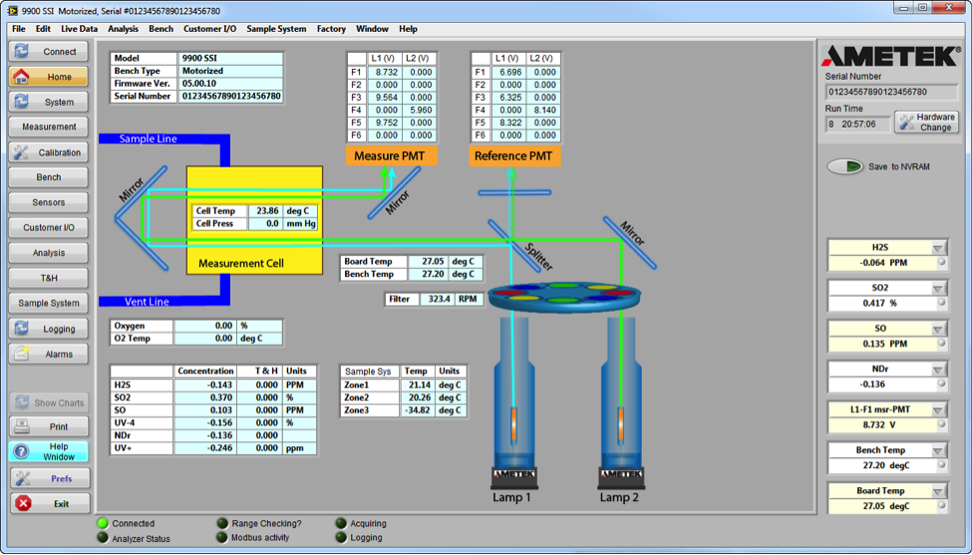Click the Range Checking LED
Viewport: 972px width, 555px height.
222,523
